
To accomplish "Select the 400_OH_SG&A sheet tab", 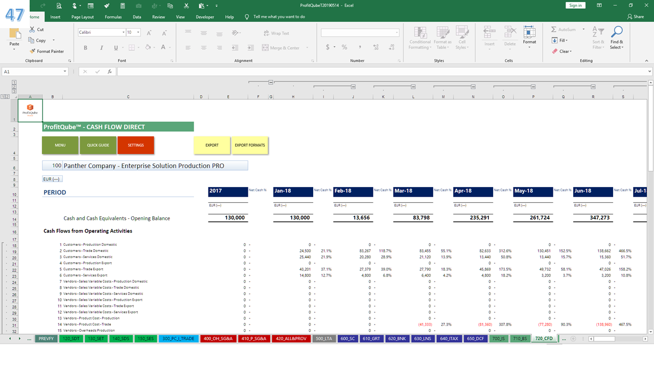I will [x=218, y=338].
